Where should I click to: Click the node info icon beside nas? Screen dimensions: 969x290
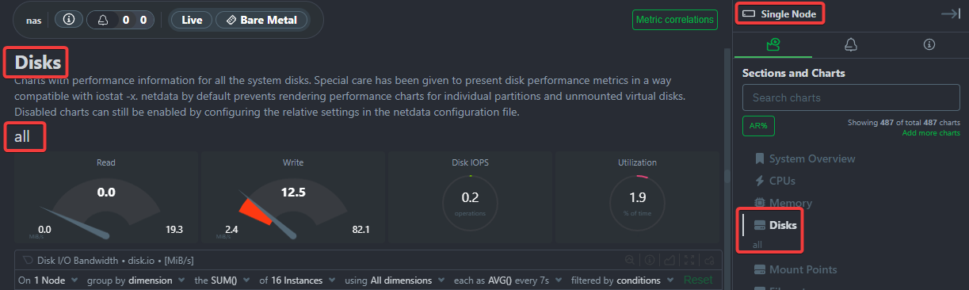(x=68, y=20)
